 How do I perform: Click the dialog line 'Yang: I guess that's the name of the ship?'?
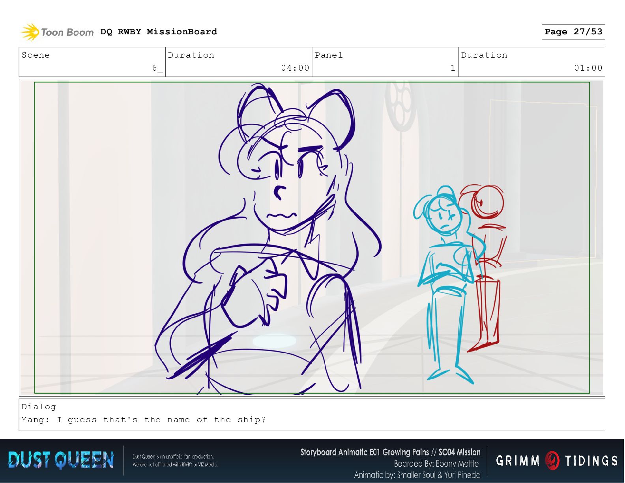144,419
